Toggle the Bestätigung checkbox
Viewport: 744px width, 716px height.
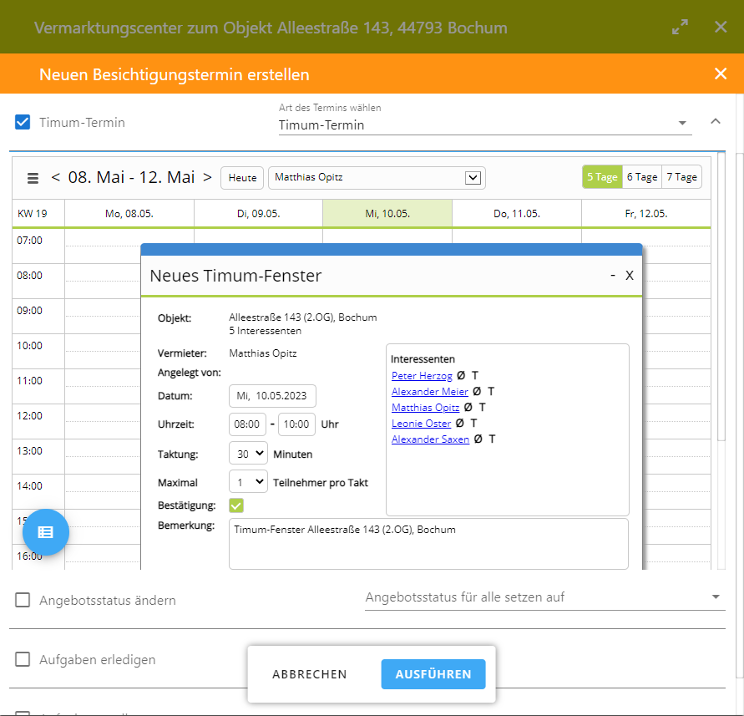click(236, 505)
